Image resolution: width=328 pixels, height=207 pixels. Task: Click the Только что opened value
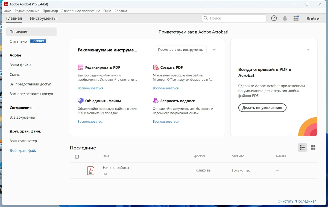(241, 170)
